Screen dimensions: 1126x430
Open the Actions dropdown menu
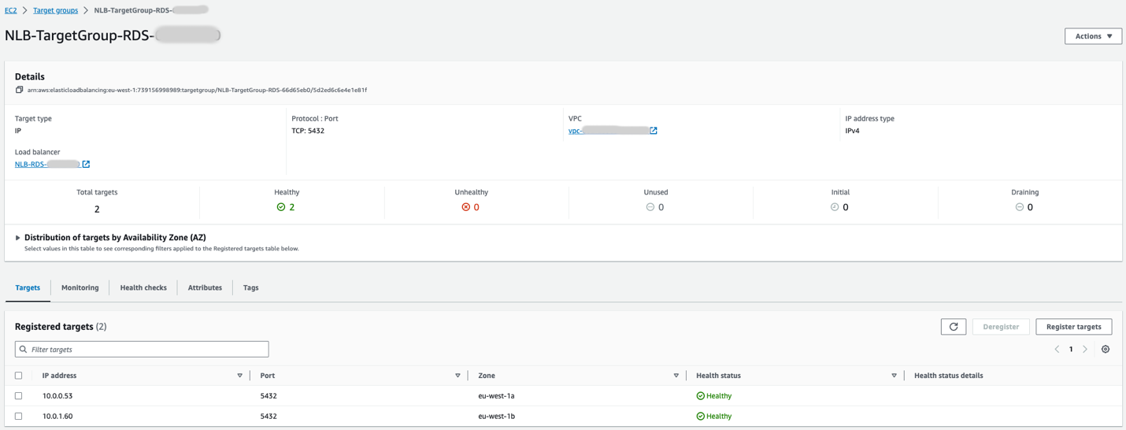pyautogui.click(x=1093, y=36)
